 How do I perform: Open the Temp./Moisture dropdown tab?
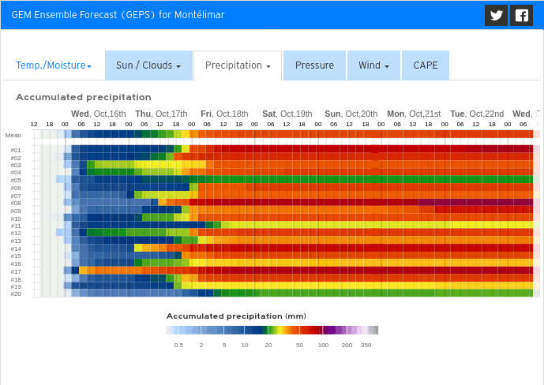point(54,65)
